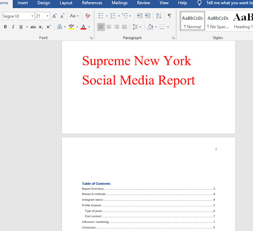Image resolution: width=253 pixels, height=231 pixels.
Task: Apply the Normal style
Action: click(192, 21)
